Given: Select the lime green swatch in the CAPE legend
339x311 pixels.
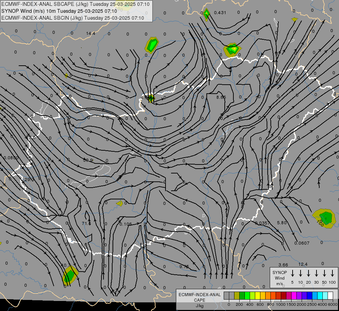Looking at the screenshot, I should (252, 295).
